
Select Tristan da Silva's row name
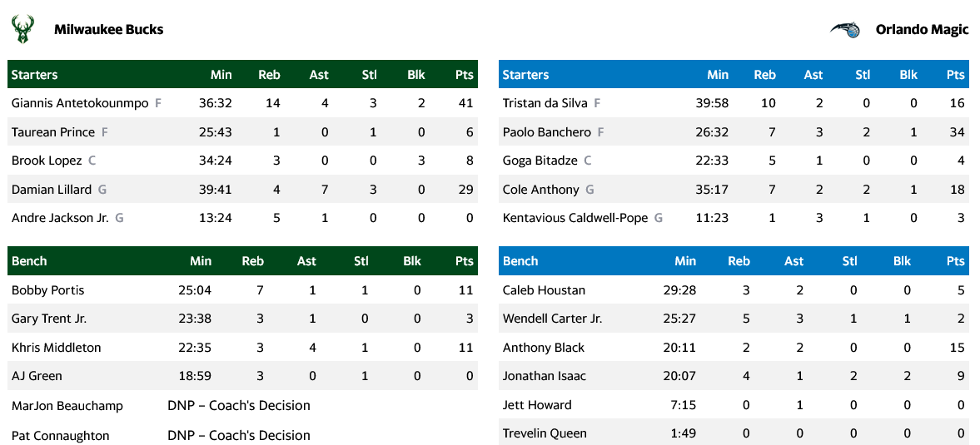(545, 103)
